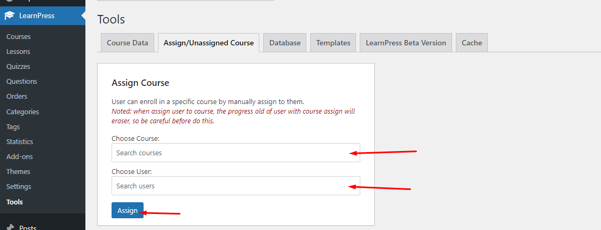This screenshot has width=601, height=230.
Task: Open Orders in the LearnPress menu
Action: click(17, 96)
